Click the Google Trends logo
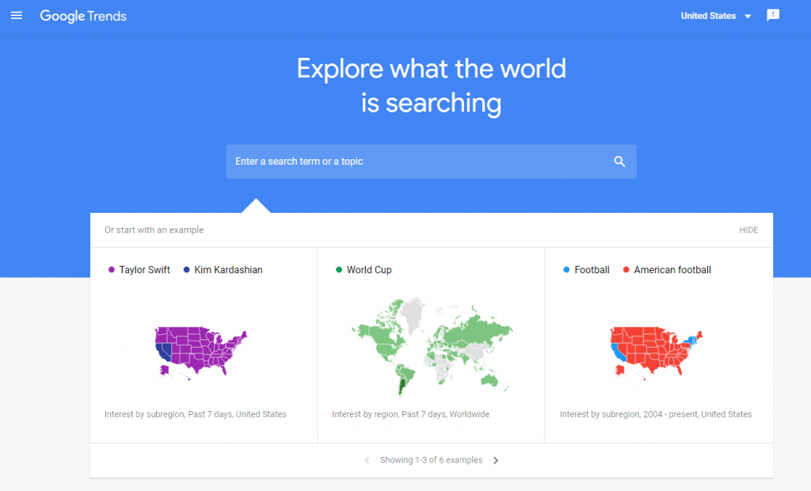The image size is (811, 491). tap(82, 16)
